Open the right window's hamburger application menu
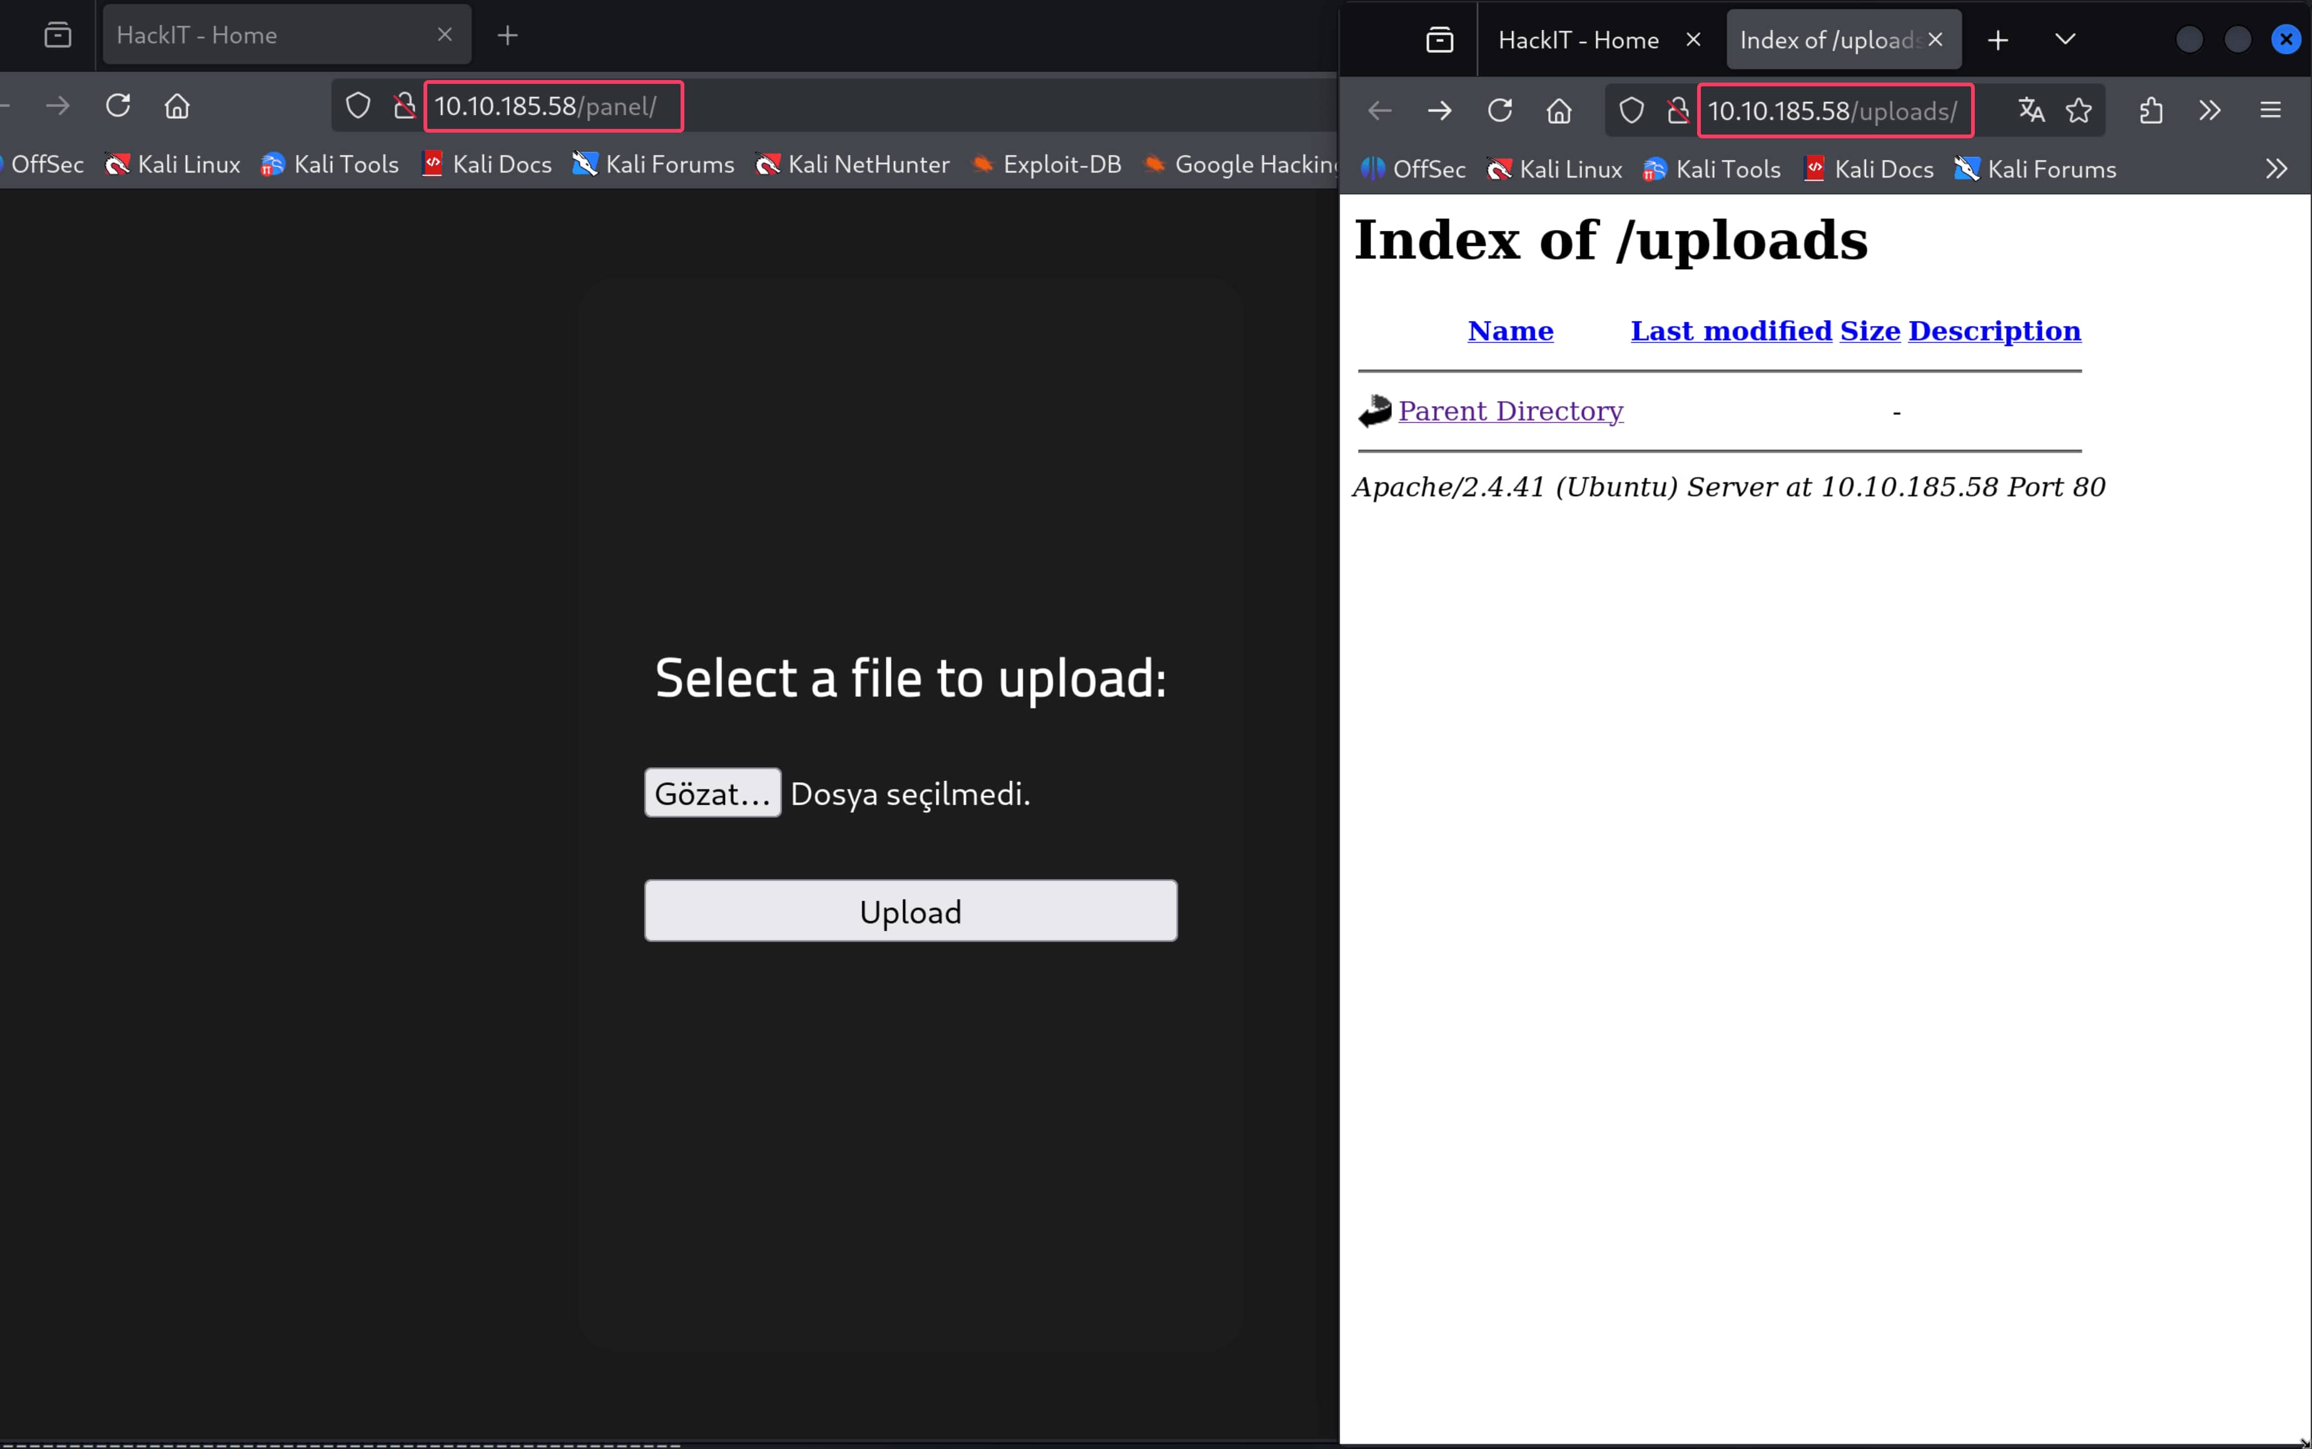 click(x=2270, y=110)
